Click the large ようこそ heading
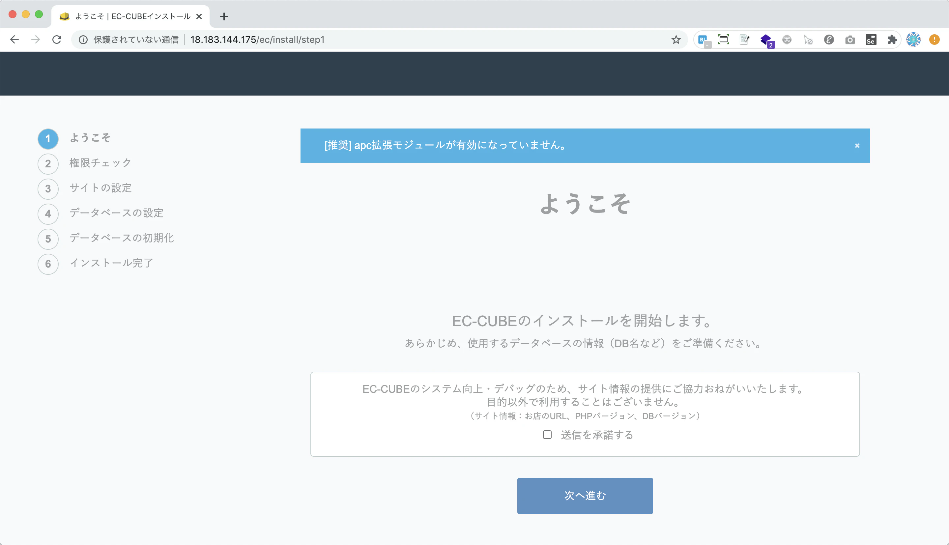Screen dimensions: 949x545 pos(585,204)
